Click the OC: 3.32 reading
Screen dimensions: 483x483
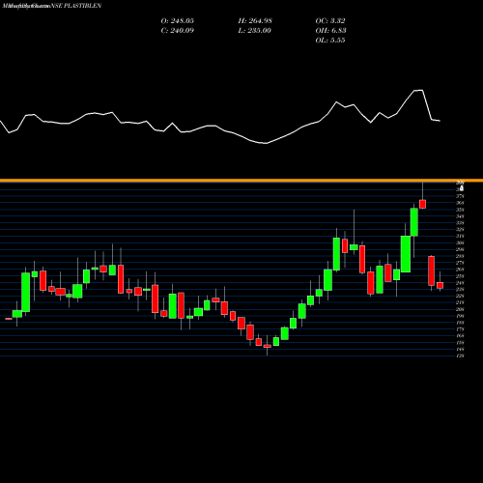click(x=330, y=21)
